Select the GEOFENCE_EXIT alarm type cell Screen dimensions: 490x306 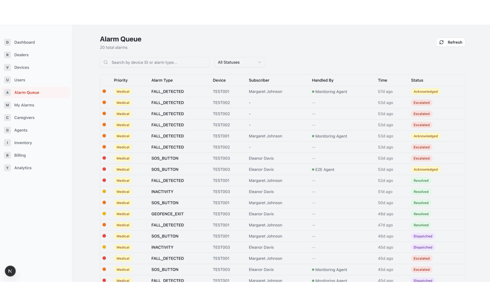(167, 214)
